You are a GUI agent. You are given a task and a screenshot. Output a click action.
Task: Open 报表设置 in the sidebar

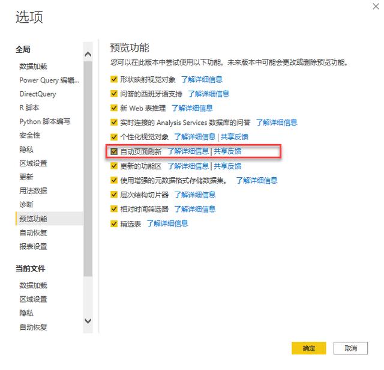[x=34, y=246]
